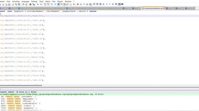Open the Plugins menu

(60, 1)
